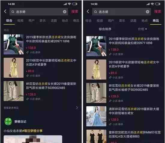
Task: Tap the ¥138.0 price on the left screen
Action: [x=31, y=48]
